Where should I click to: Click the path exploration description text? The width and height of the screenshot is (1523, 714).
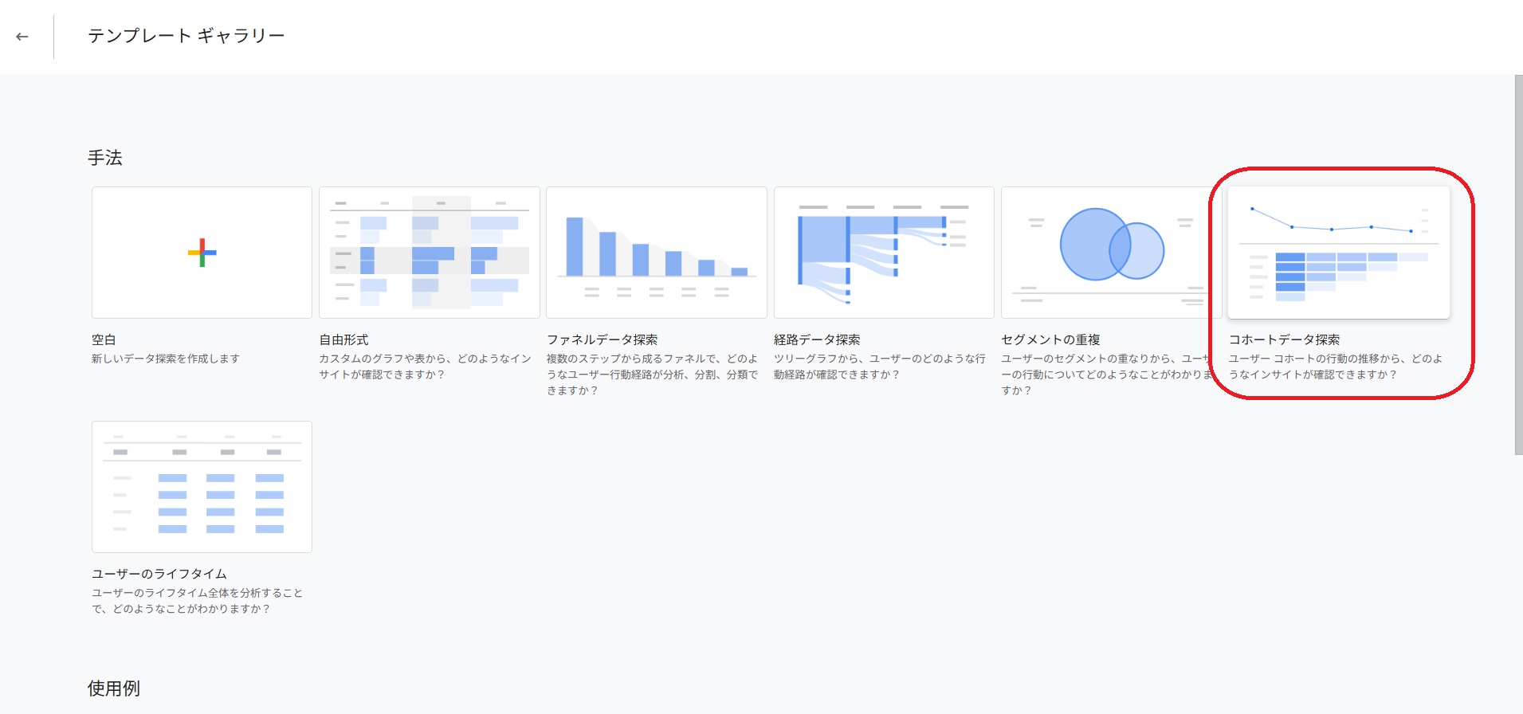click(x=880, y=367)
